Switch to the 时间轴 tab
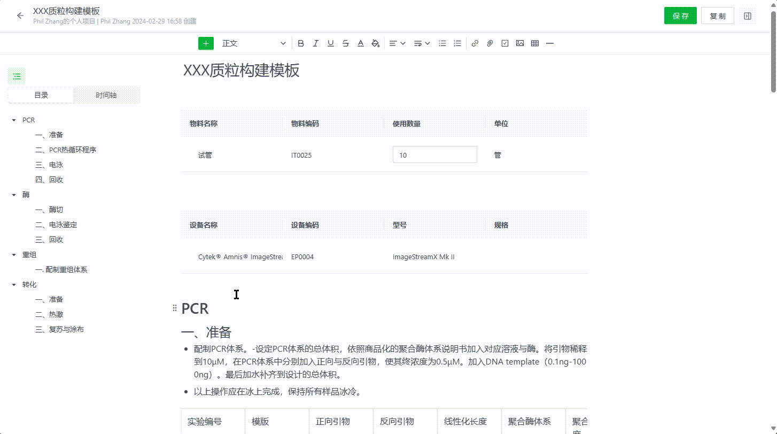Image resolution: width=777 pixels, height=434 pixels. (106, 95)
